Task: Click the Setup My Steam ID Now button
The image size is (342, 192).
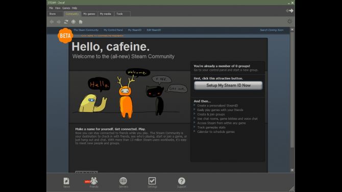Action: [x=228, y=86]
